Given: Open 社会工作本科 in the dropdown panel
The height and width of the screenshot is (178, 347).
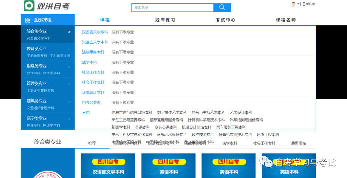Looking at the screenshot, I should pyautogui.click(x=93, y=83).
